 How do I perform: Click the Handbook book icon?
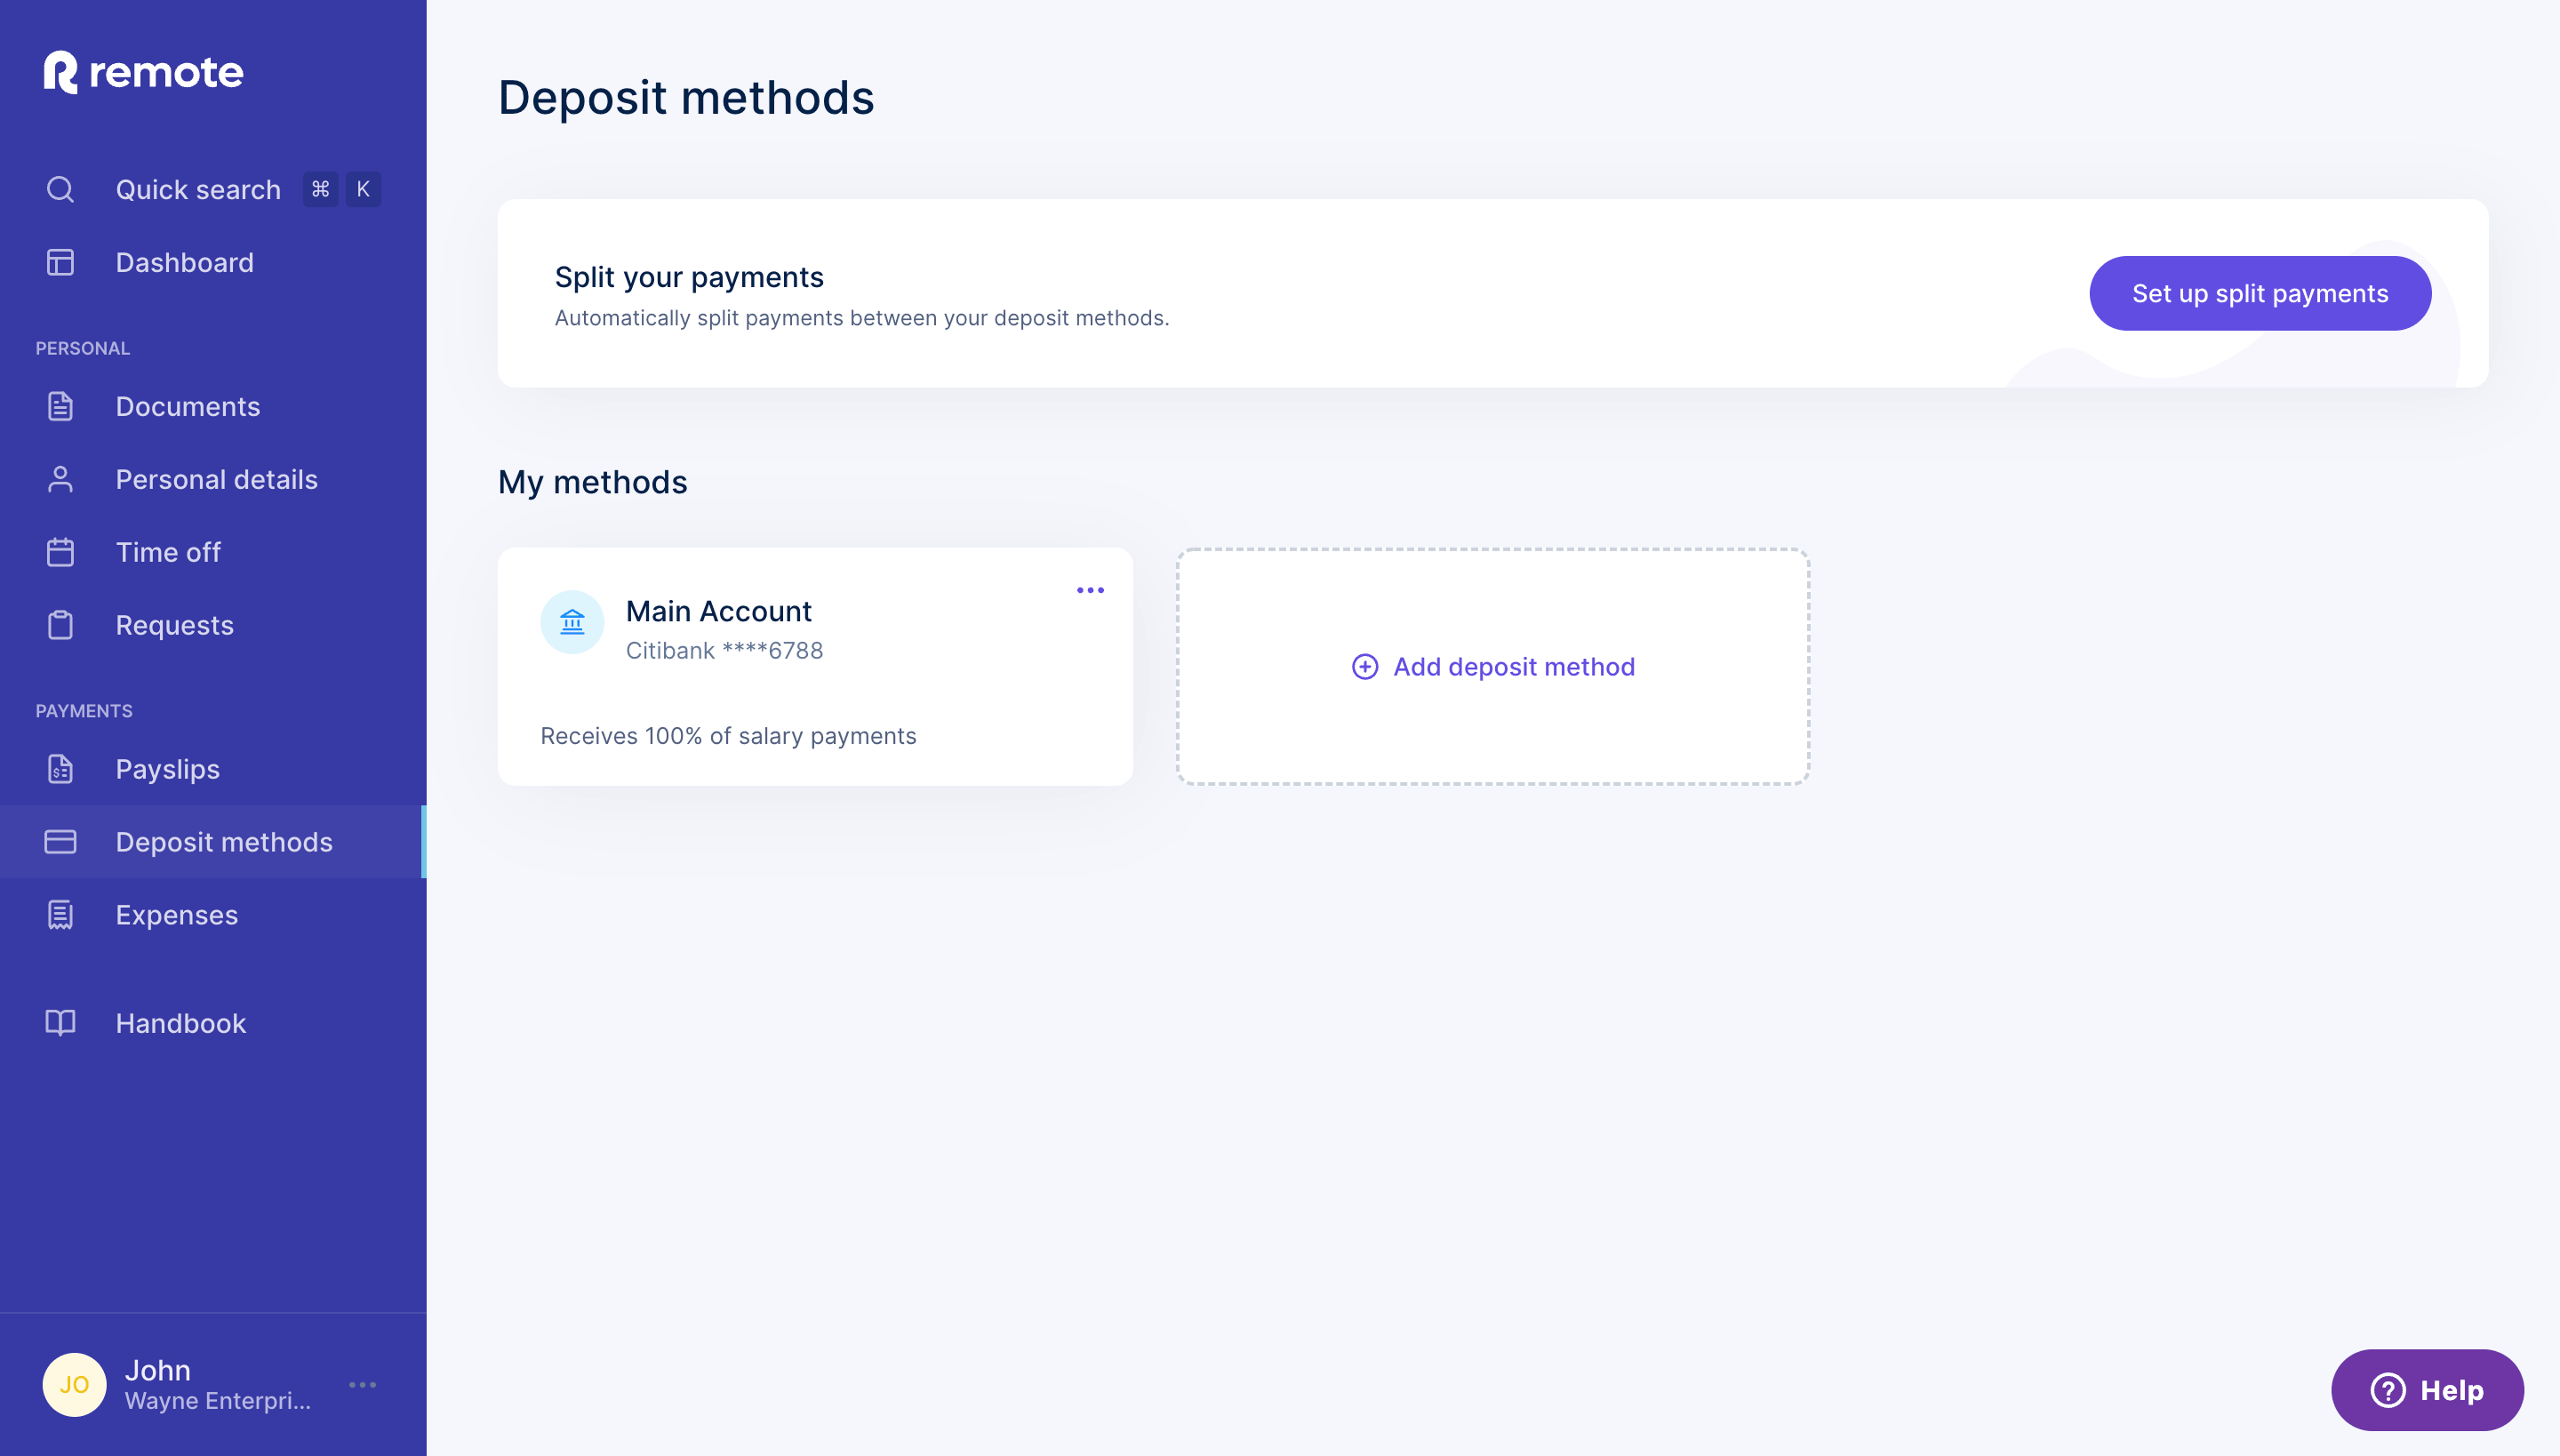[60, 1023]
